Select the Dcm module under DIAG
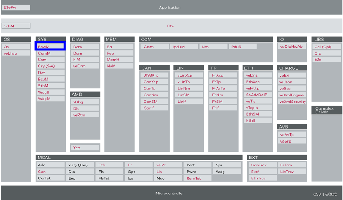343x200 pixels. click(85, 47)
